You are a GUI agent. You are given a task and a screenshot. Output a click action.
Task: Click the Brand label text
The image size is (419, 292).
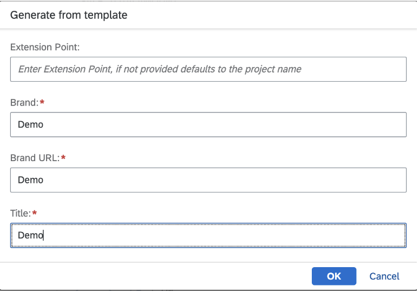[24, 103]
